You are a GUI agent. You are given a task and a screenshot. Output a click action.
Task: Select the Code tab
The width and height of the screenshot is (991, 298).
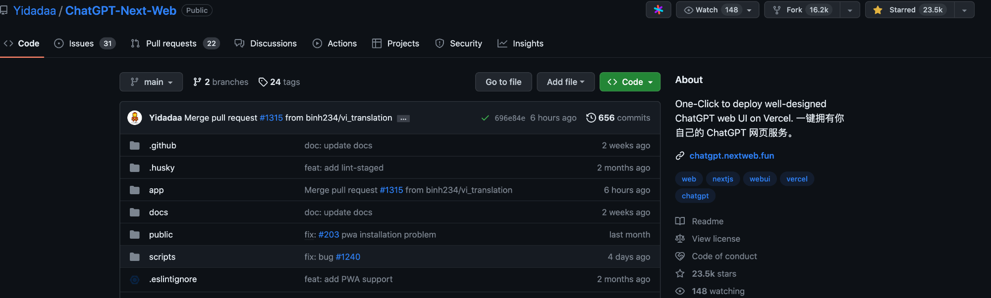pyautogui.click(x=22, y=43)
